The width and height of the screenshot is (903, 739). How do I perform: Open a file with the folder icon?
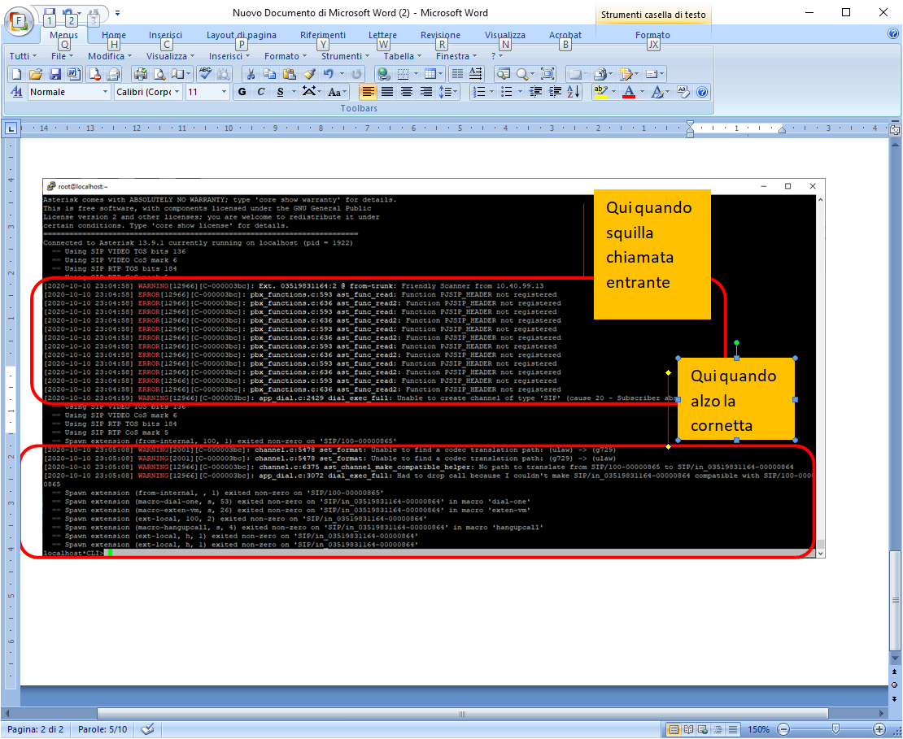point(36,74)
